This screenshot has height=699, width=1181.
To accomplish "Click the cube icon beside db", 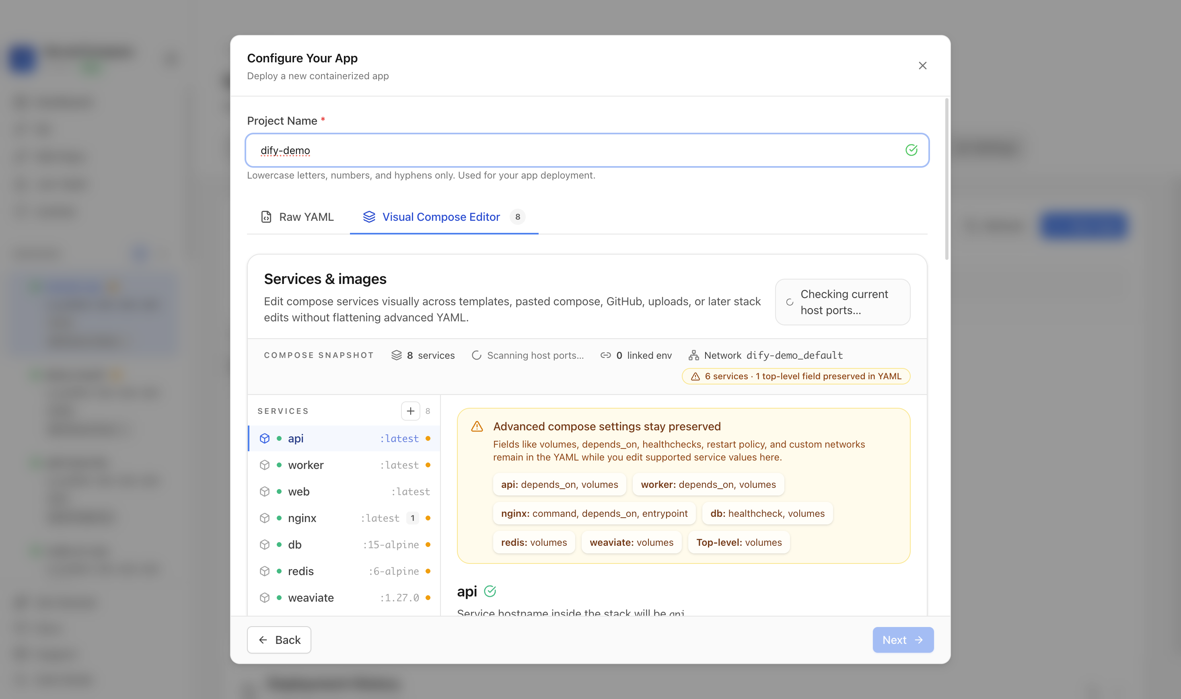I will tap(265, 545).
